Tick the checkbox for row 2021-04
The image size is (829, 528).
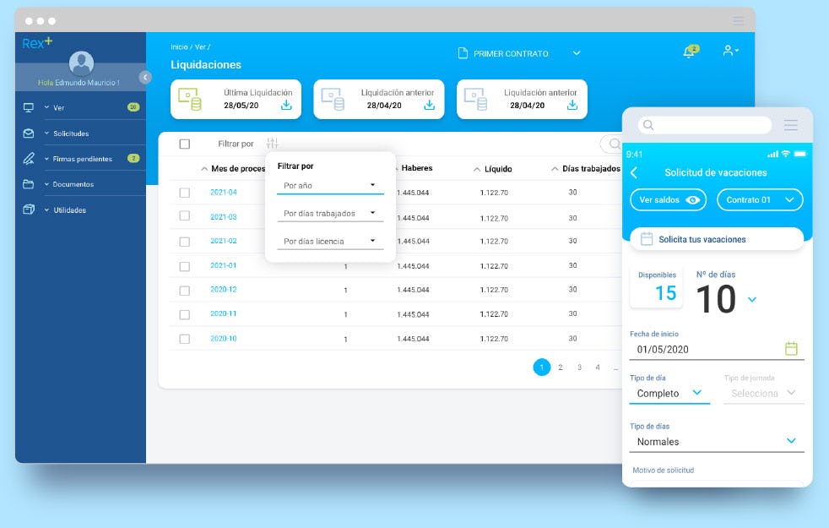pos(186,193)
